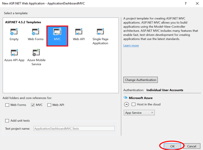
Task: Close the New ASP.NET Web Application dialog
Action: point(197,3)
